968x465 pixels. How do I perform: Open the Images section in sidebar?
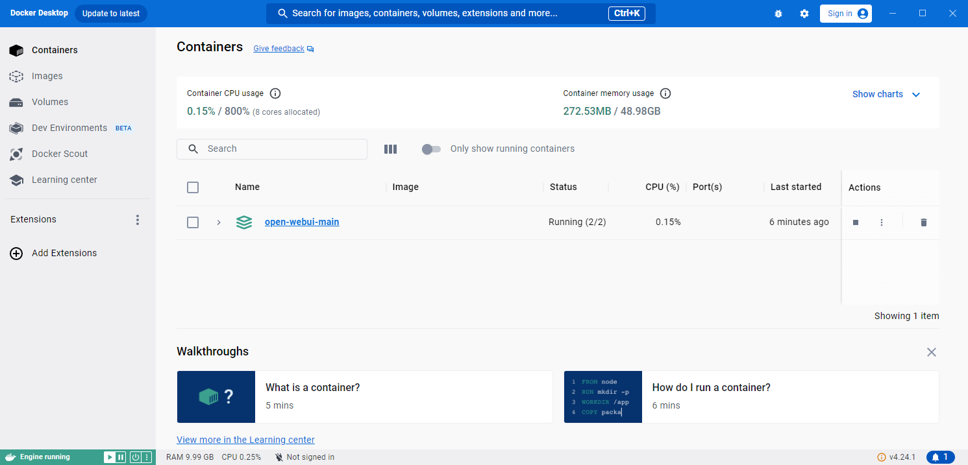pyautogui.click(x=78, y=76)
